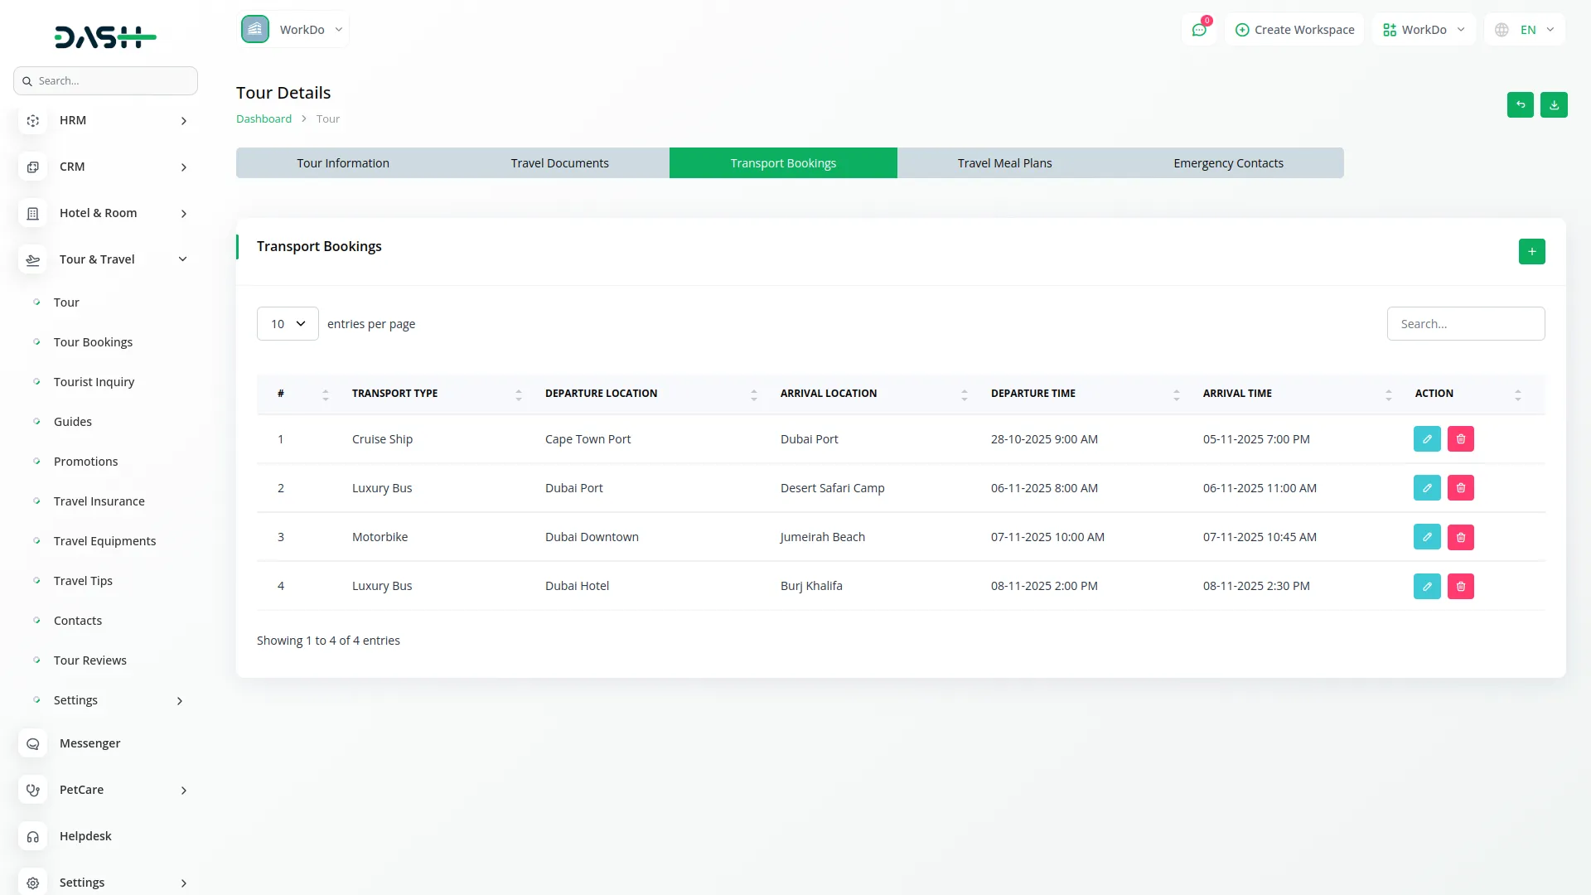Click the PetCare sidebar icon

tap(33, 791)
